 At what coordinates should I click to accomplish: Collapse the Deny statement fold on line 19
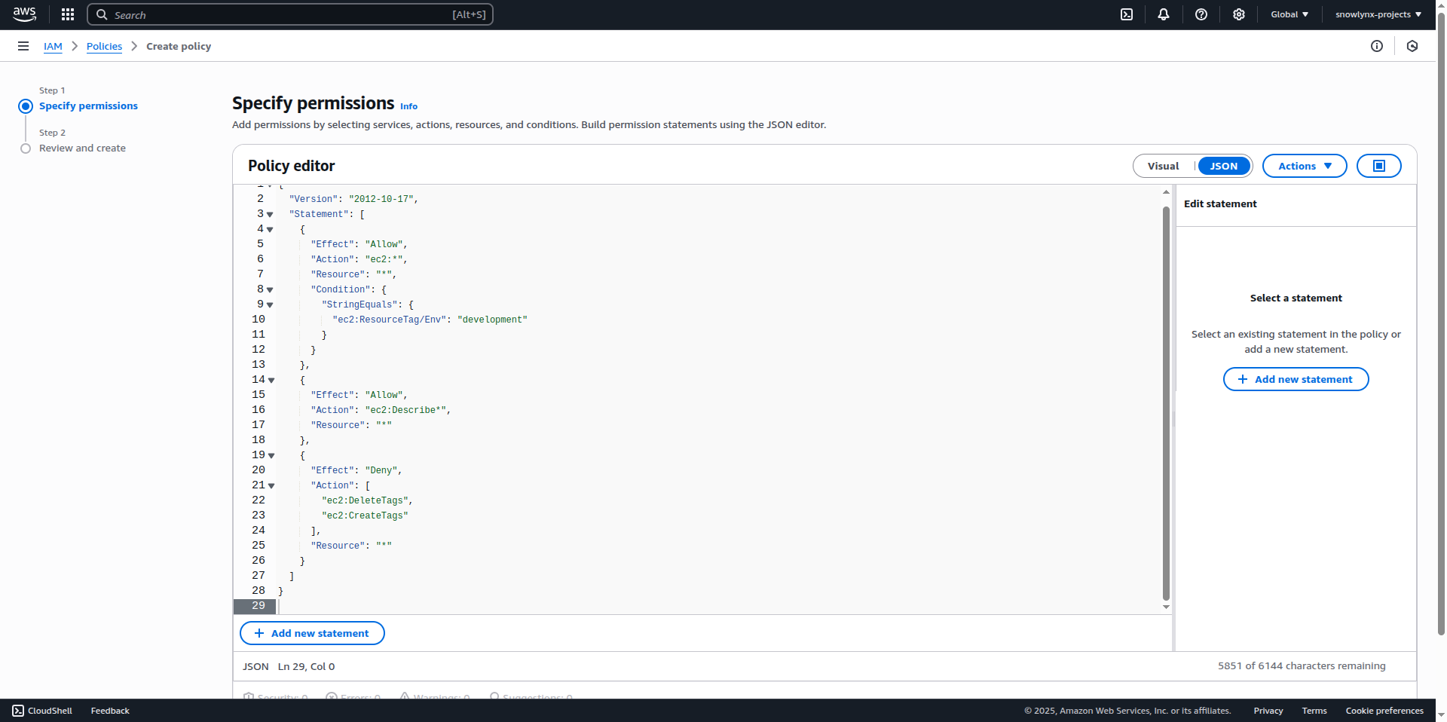[271, 456]
